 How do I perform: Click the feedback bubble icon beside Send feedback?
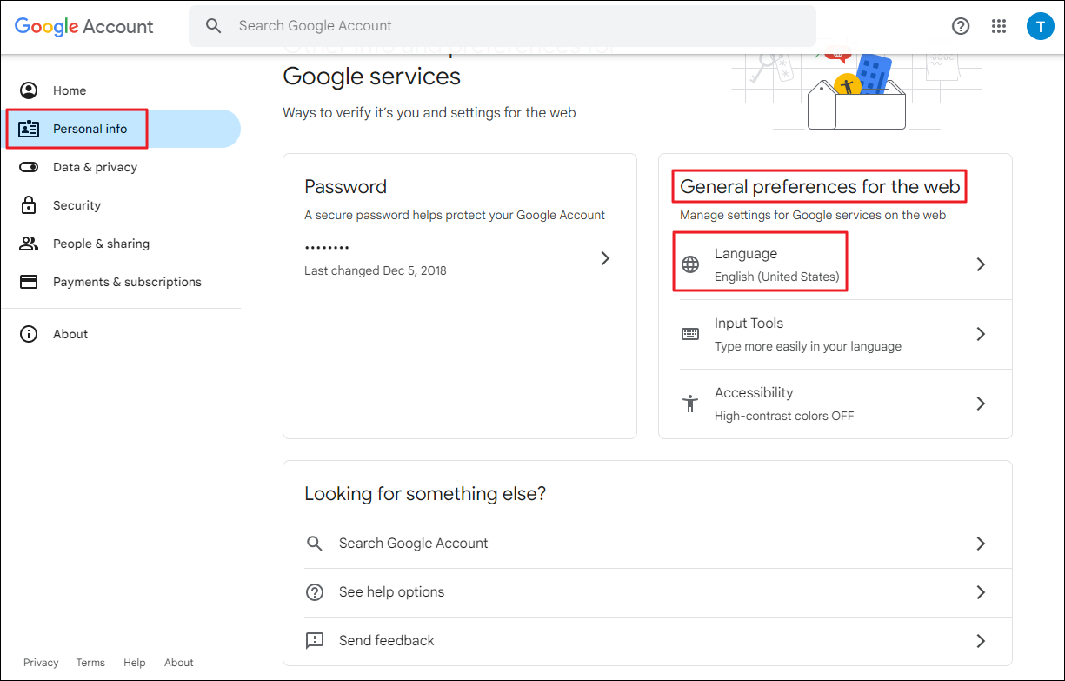[x=315, y=641]
